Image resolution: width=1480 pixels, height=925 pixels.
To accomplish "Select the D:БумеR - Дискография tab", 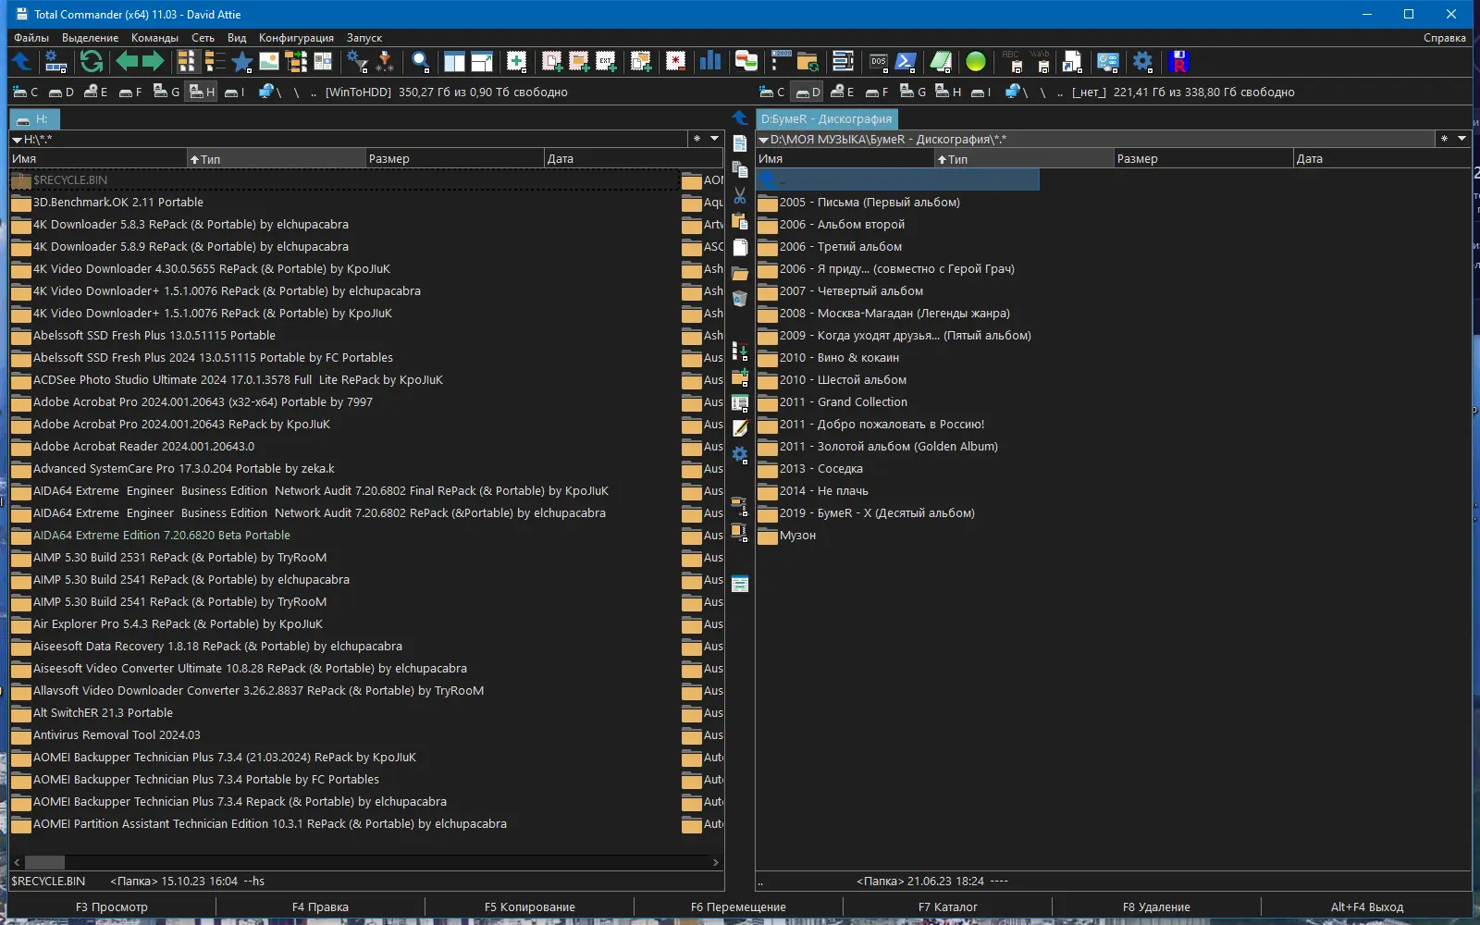I will [x=826, y=119].
